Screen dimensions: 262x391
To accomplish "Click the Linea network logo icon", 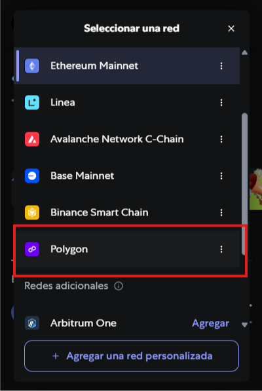I will [32, 102].
